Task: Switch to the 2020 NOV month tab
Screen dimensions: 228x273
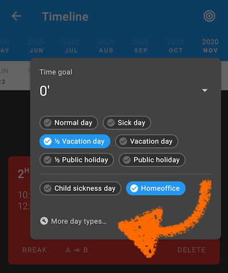Action: 210,46
